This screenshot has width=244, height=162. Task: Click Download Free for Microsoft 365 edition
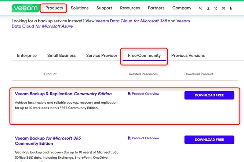click(x=209, y=140)
